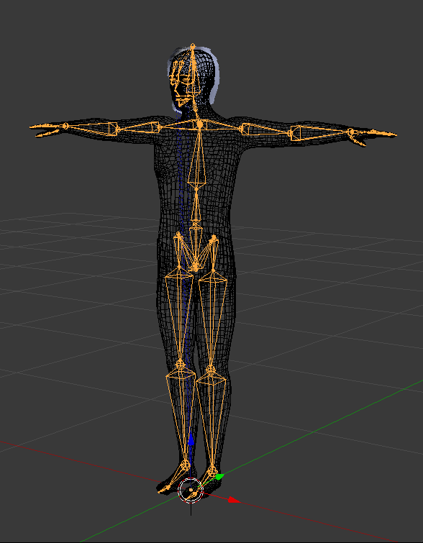This screenshot has width=423, height=543.
Task: Select the character's left hand finger bones
Action: 373,137
